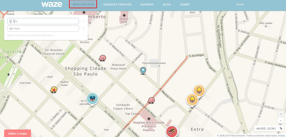Swap origin and destination arrows icon

coord(83,21)
